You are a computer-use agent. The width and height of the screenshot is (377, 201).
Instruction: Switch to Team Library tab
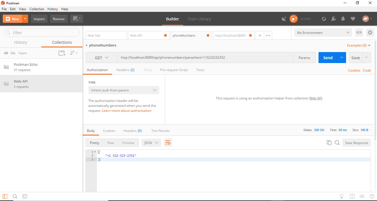(x=199, y=19)
